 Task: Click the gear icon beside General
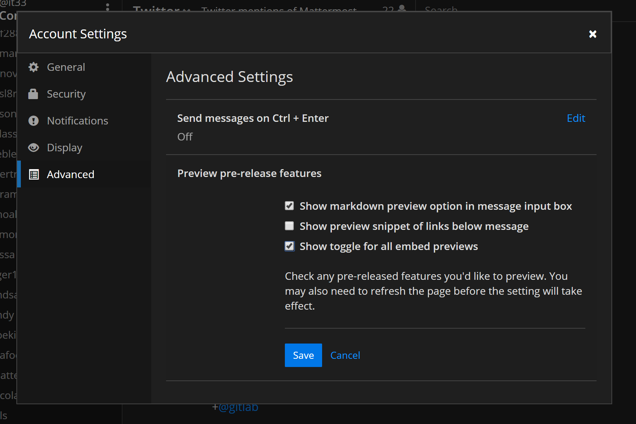tap(34, 67)
